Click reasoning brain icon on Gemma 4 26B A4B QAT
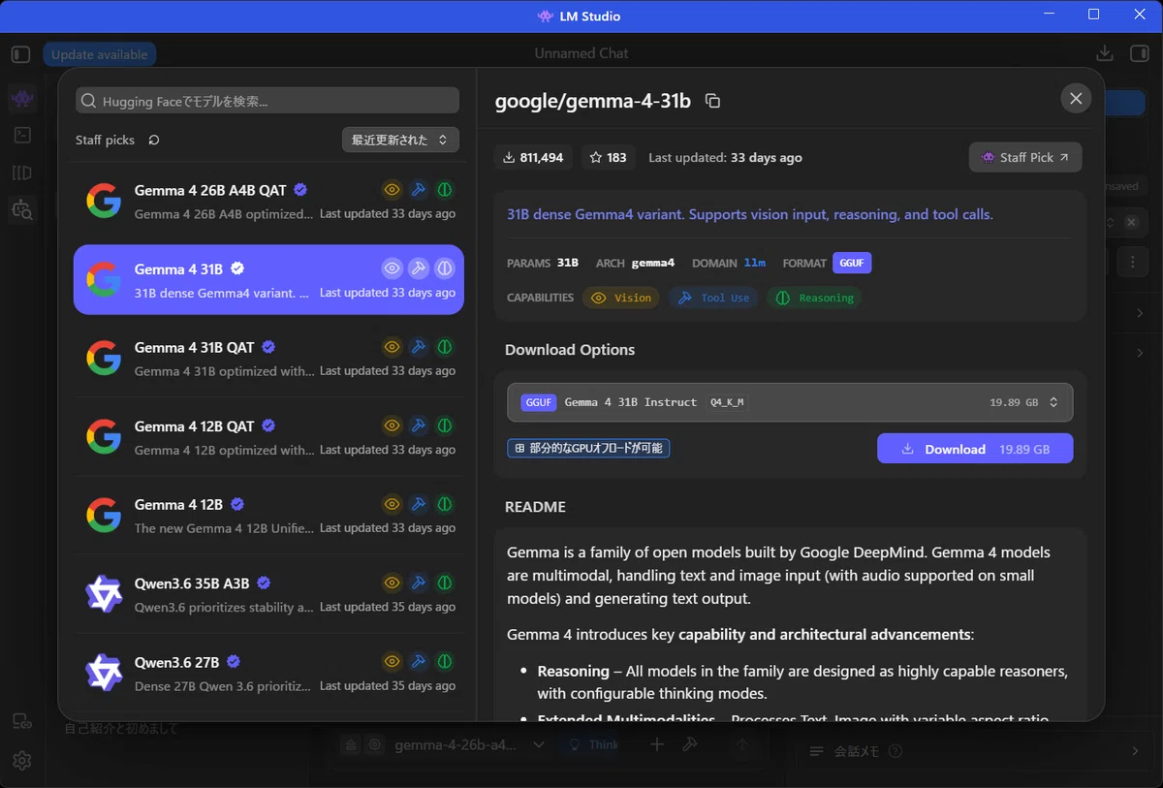The height and width of the screenshot is (788, 1163). click(445, 190)
